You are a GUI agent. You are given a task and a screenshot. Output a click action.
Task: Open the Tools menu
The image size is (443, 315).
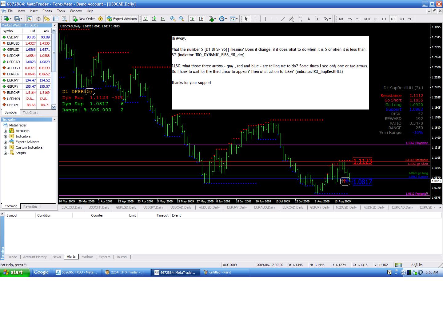61,11
